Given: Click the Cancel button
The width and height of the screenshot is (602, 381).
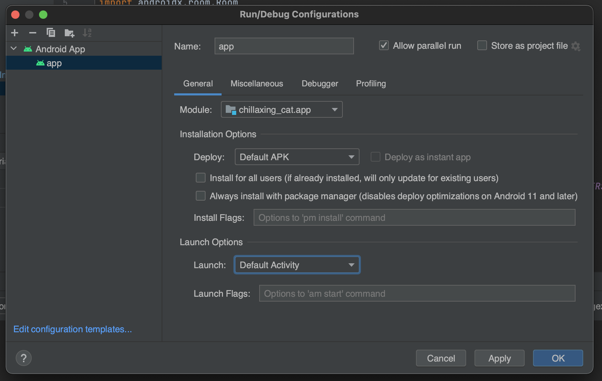Looking at the screenshot, I should [441, 358].
